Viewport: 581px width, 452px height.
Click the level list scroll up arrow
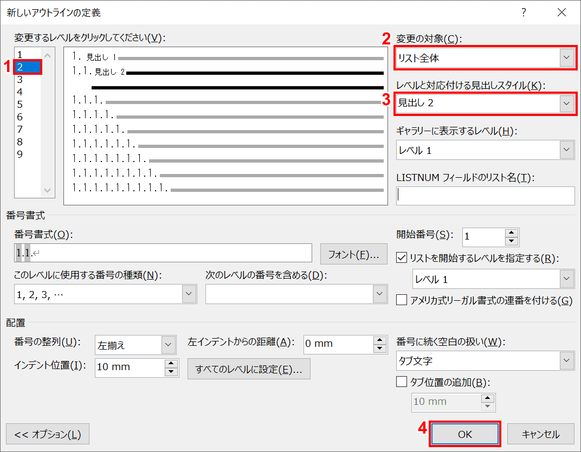point(48,56)
